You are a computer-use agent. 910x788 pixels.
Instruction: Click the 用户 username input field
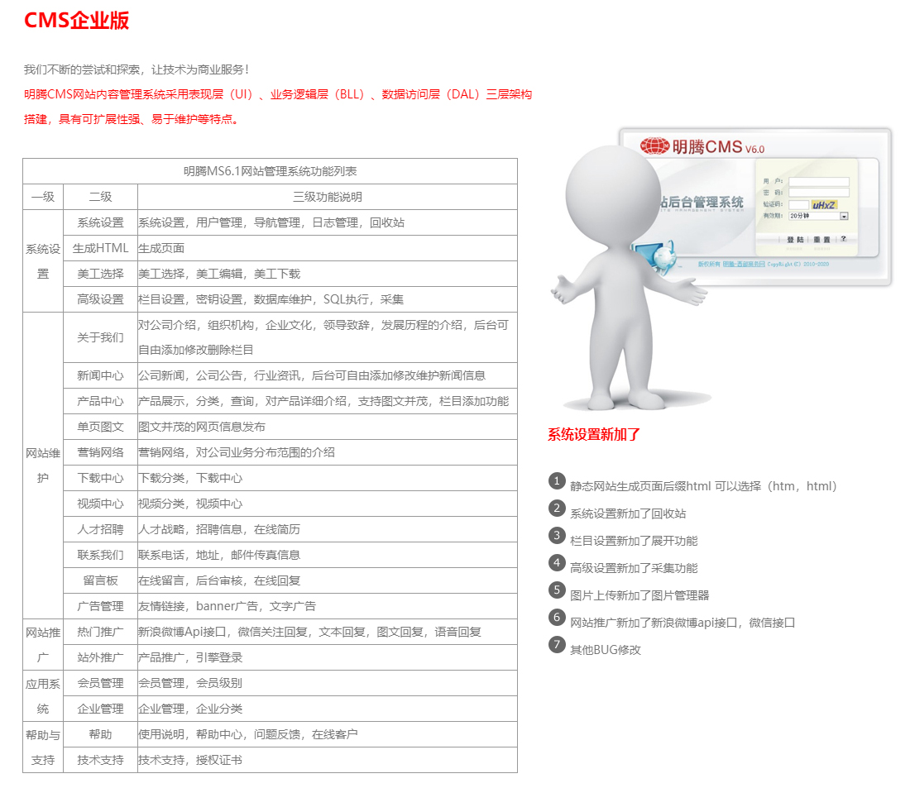point(818,182)
